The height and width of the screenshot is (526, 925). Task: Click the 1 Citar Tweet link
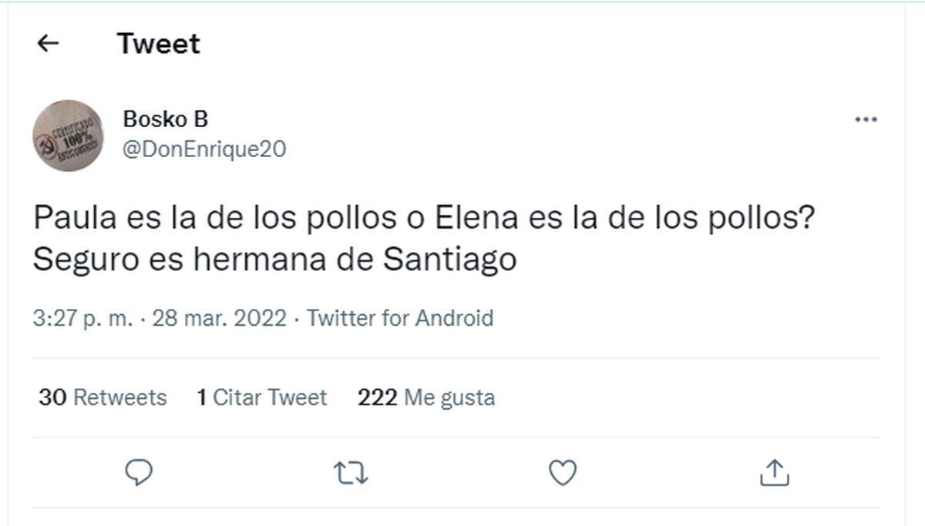tap(261, 397)
